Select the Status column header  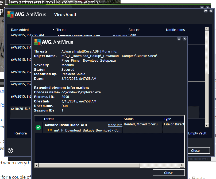coord(129,119)
